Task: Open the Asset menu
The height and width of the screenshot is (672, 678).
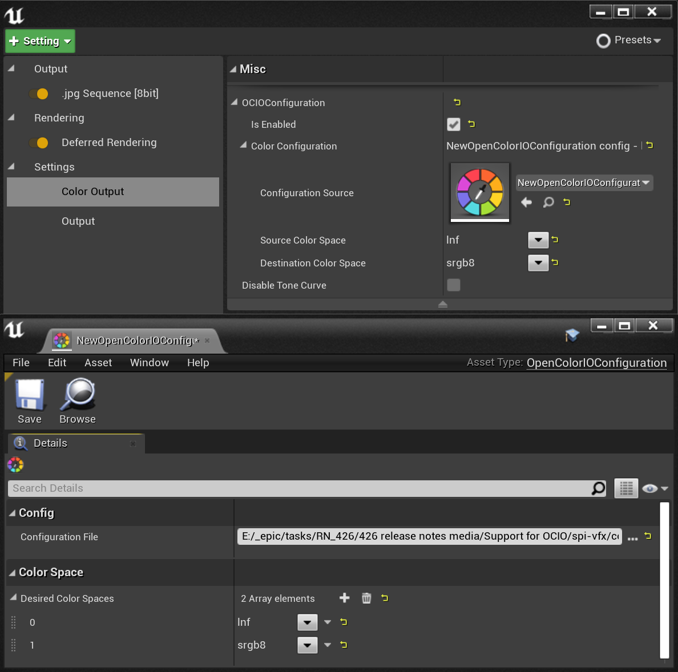Action: tap(98, 363)
